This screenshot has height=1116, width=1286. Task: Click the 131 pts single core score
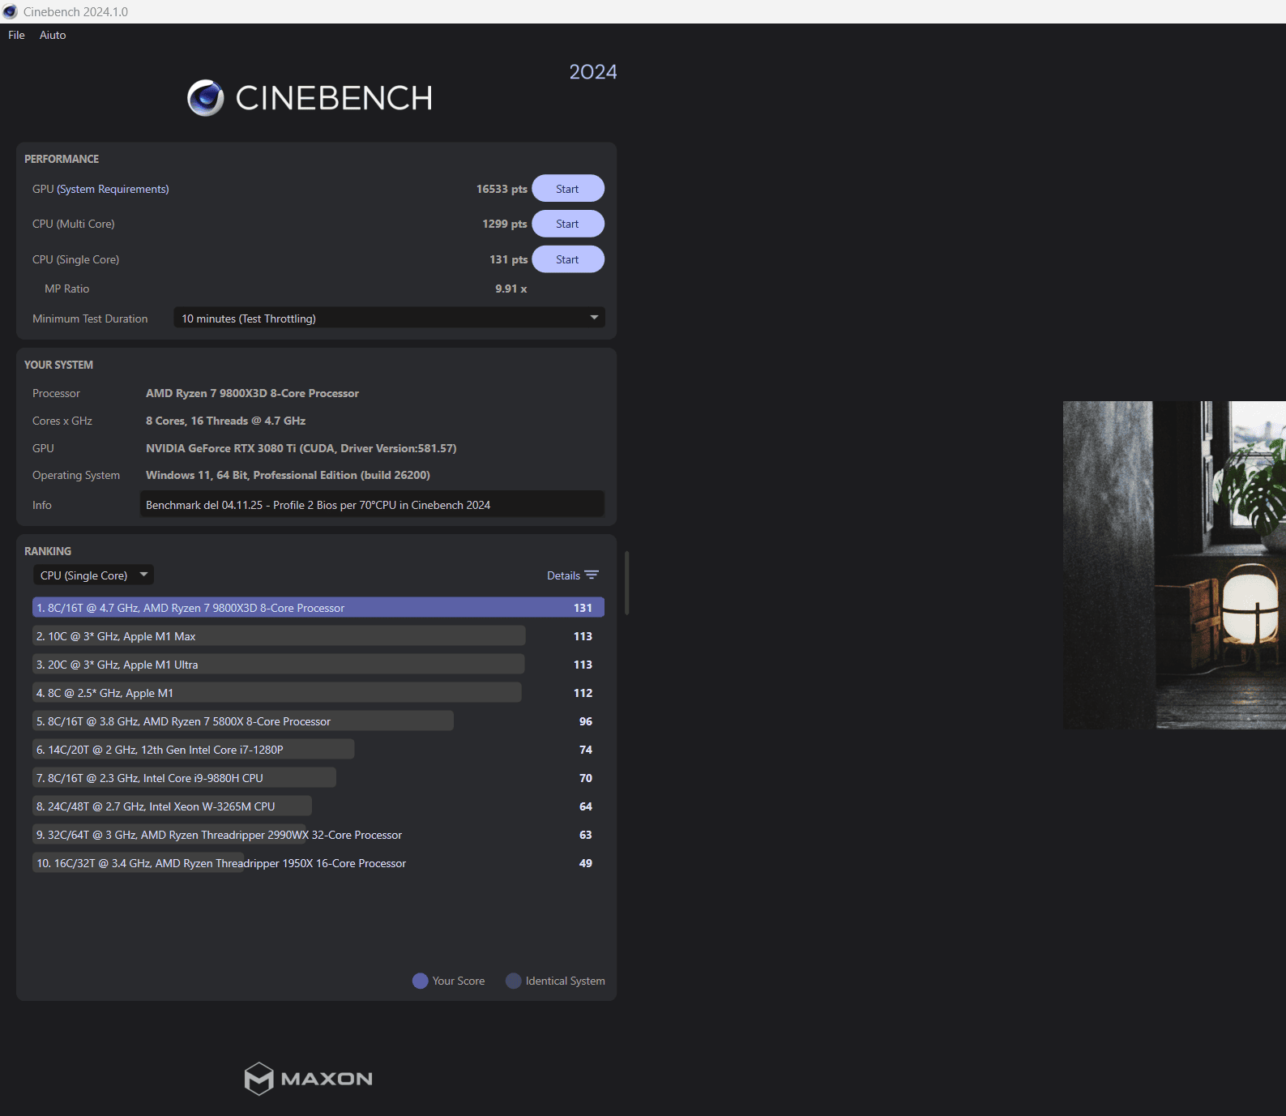[x=508, y=259]
